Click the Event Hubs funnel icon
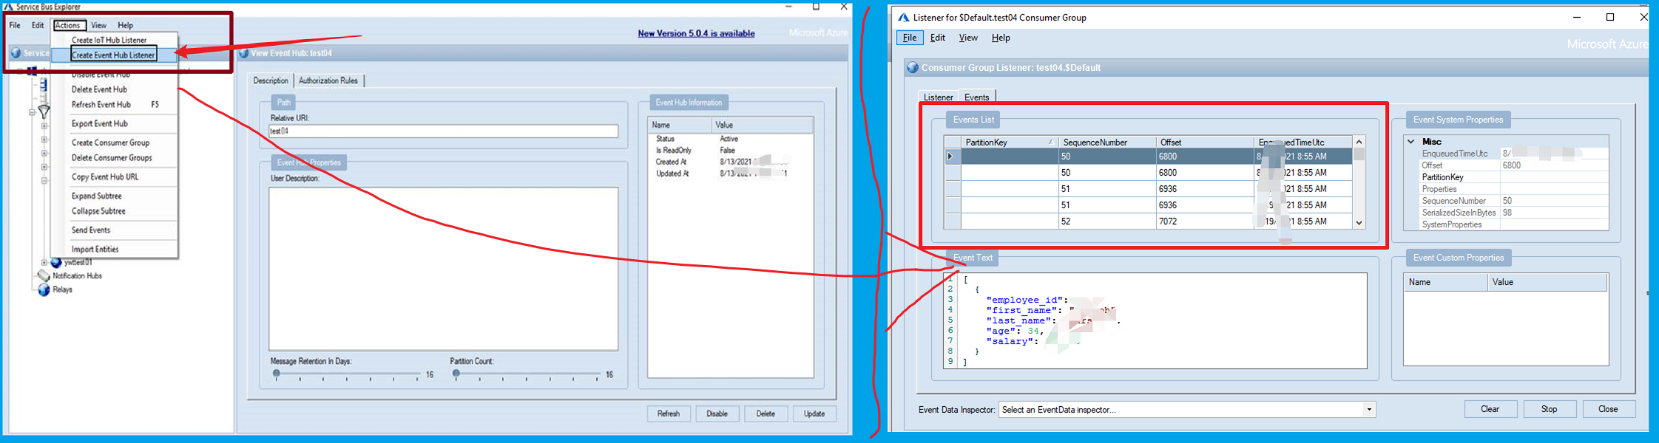1659x443 pixels. (x=44, y=112)
